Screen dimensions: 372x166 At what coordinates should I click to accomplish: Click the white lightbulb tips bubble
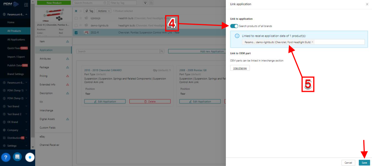tap(30, 157)
